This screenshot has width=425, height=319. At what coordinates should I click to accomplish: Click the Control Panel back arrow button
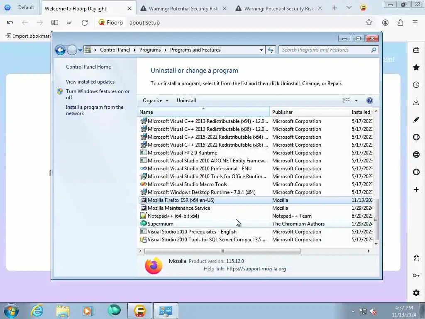pyautogui.click(x=60, y=50)
